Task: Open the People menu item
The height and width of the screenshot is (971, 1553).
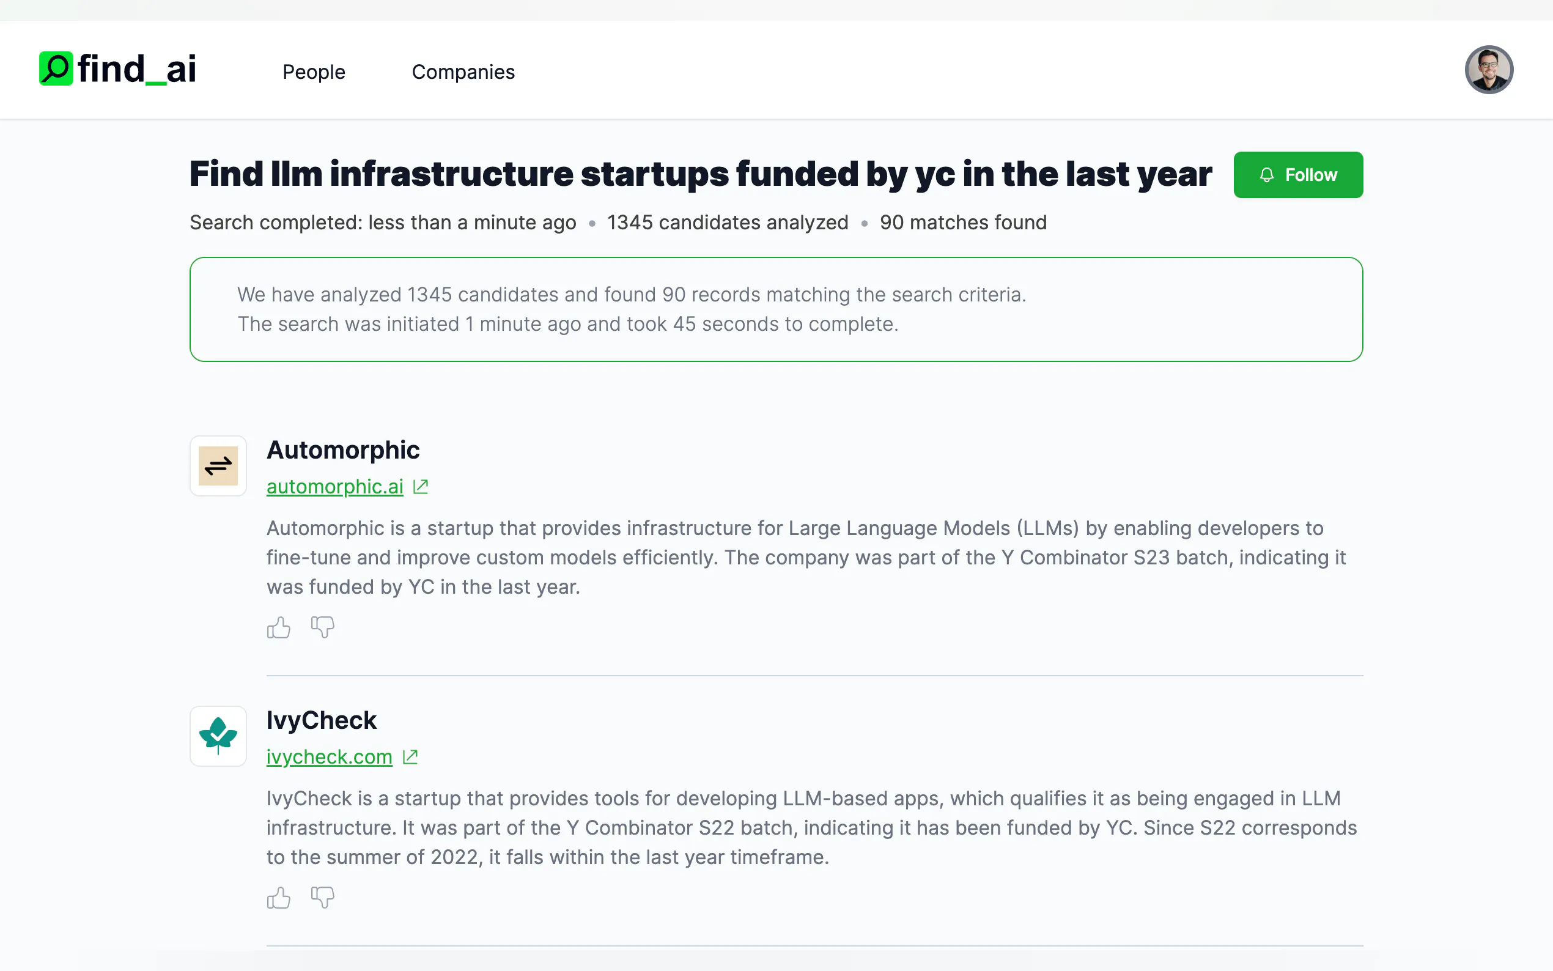Action: (314, 72)
